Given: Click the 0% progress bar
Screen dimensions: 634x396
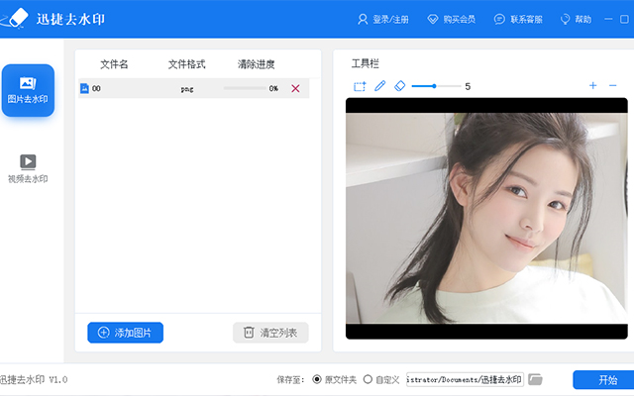Looking at the screenshot, I should coord(245,88).
